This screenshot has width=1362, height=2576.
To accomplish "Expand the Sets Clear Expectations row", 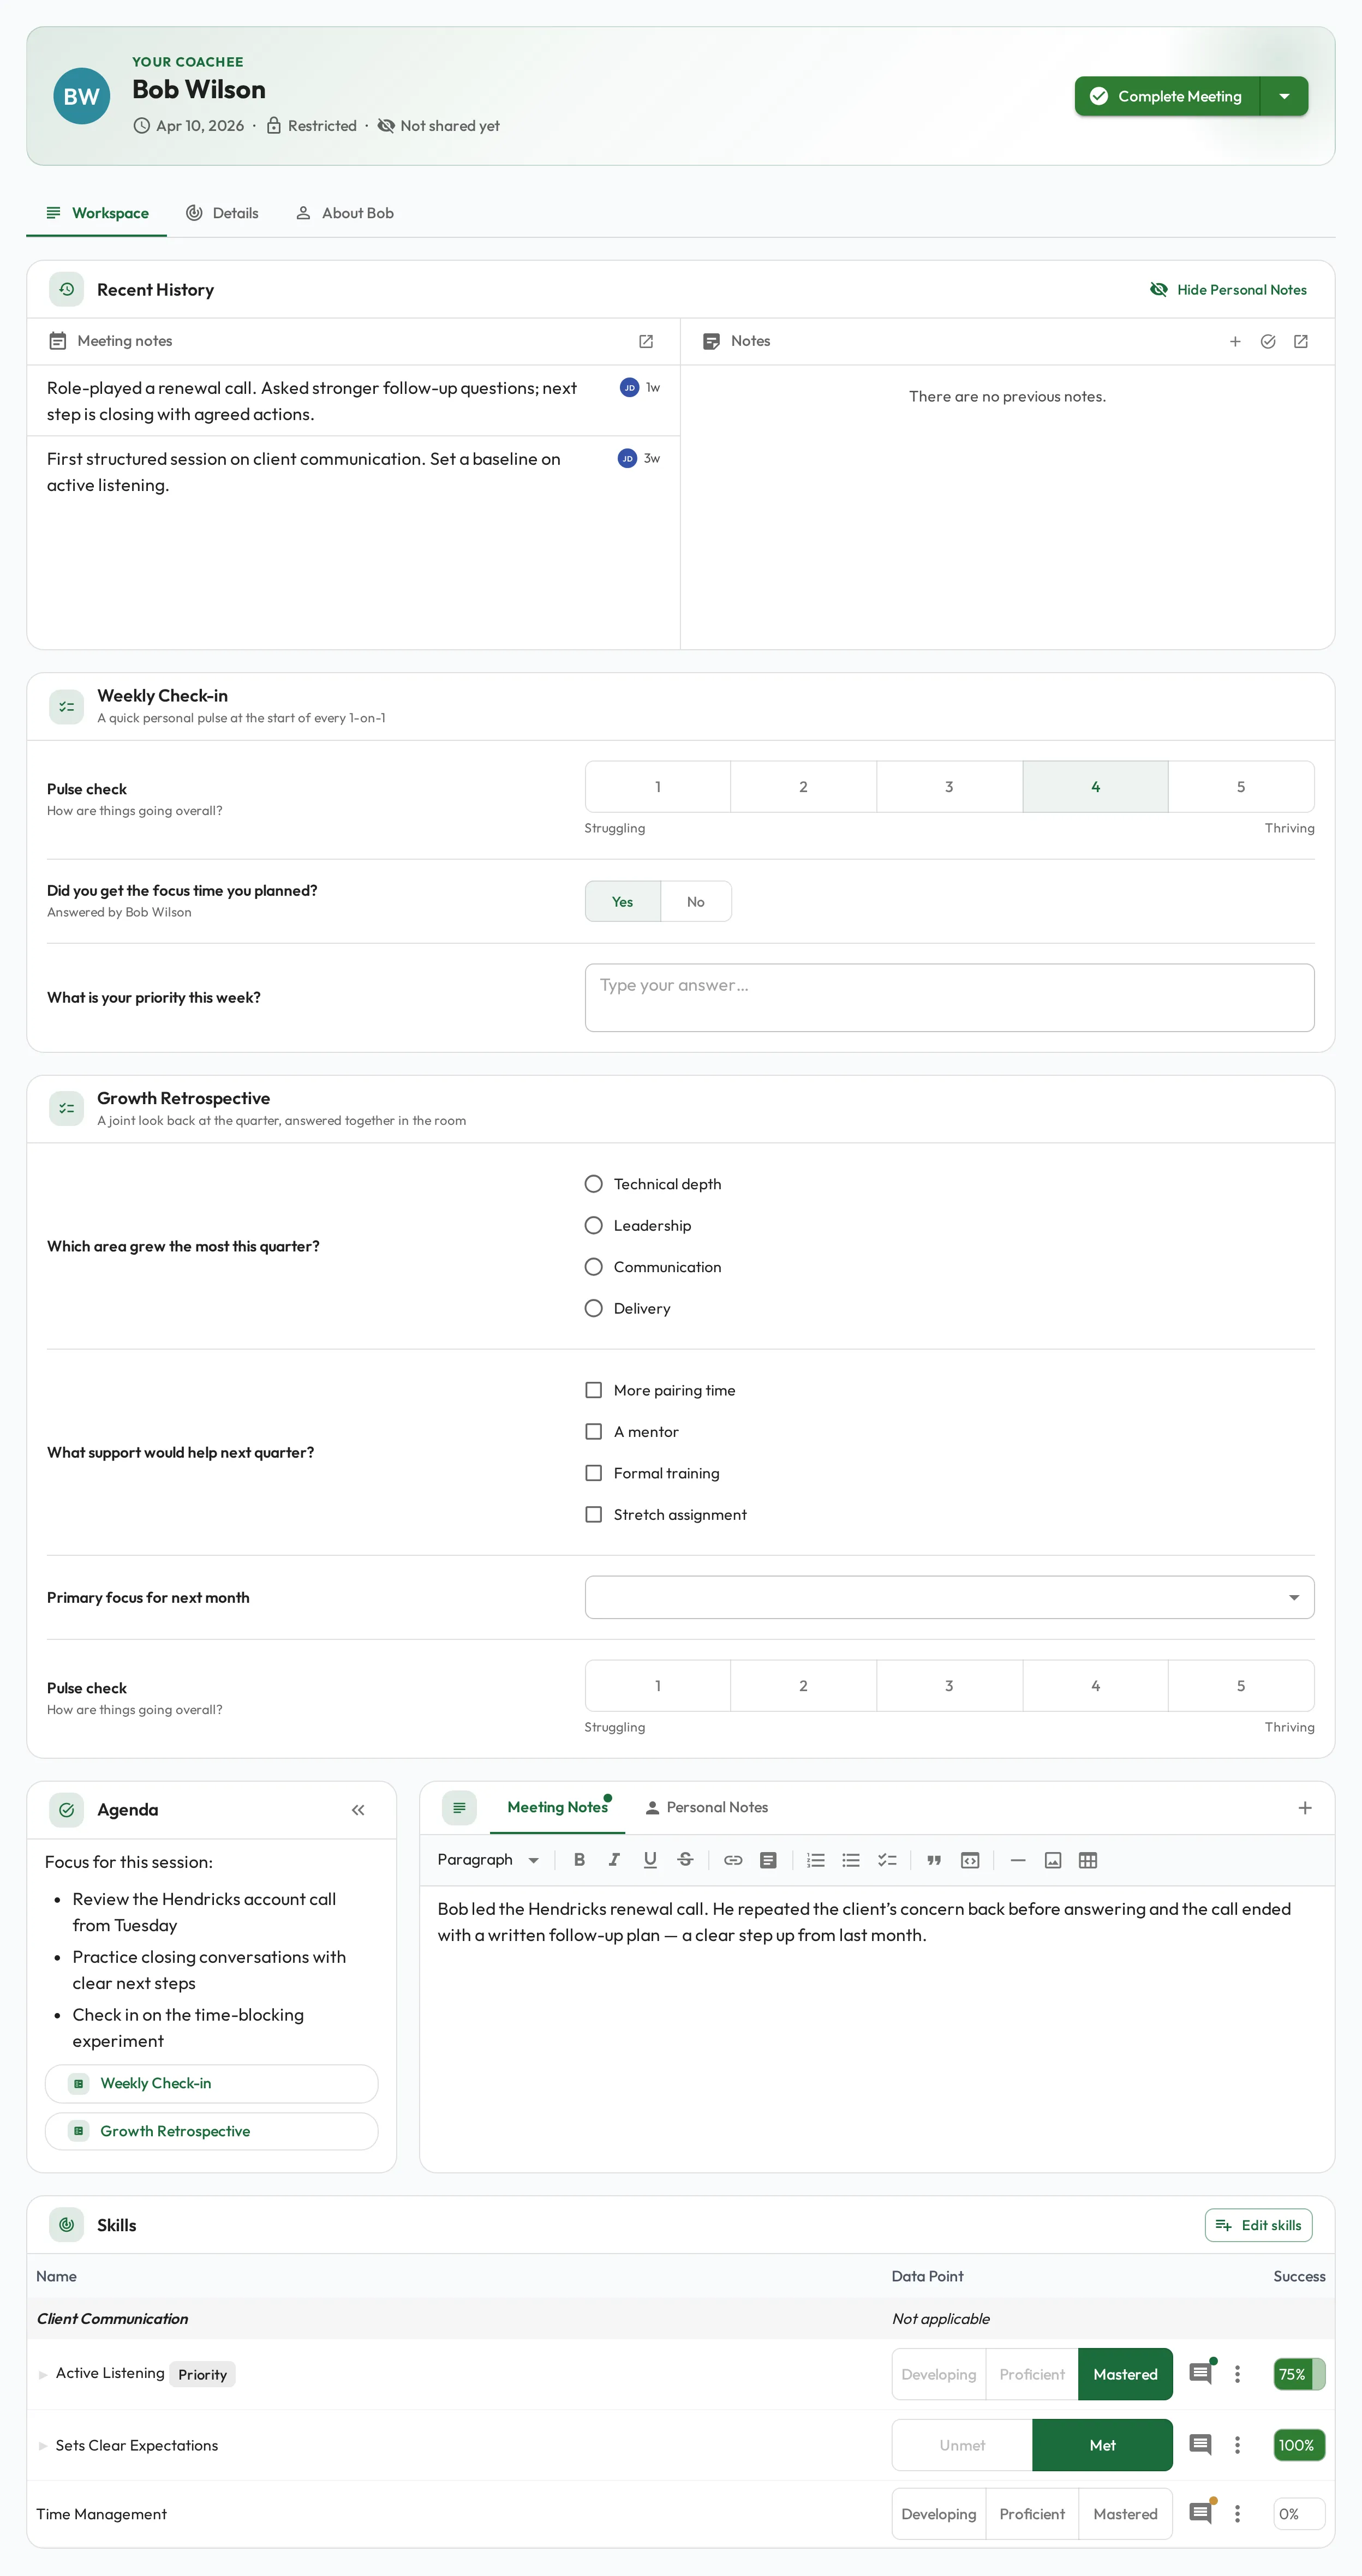I will pyautogui.click(x=43, y=2445).
